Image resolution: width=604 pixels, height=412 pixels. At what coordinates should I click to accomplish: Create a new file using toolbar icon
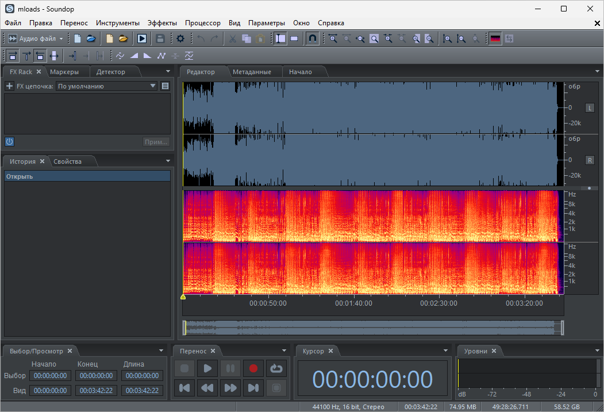pyautogui.click(x=78, y=38)
